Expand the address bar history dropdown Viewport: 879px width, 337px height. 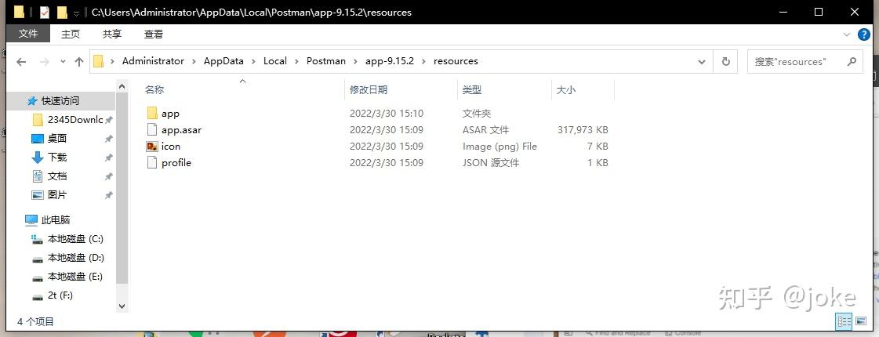(x=701, y=62)
